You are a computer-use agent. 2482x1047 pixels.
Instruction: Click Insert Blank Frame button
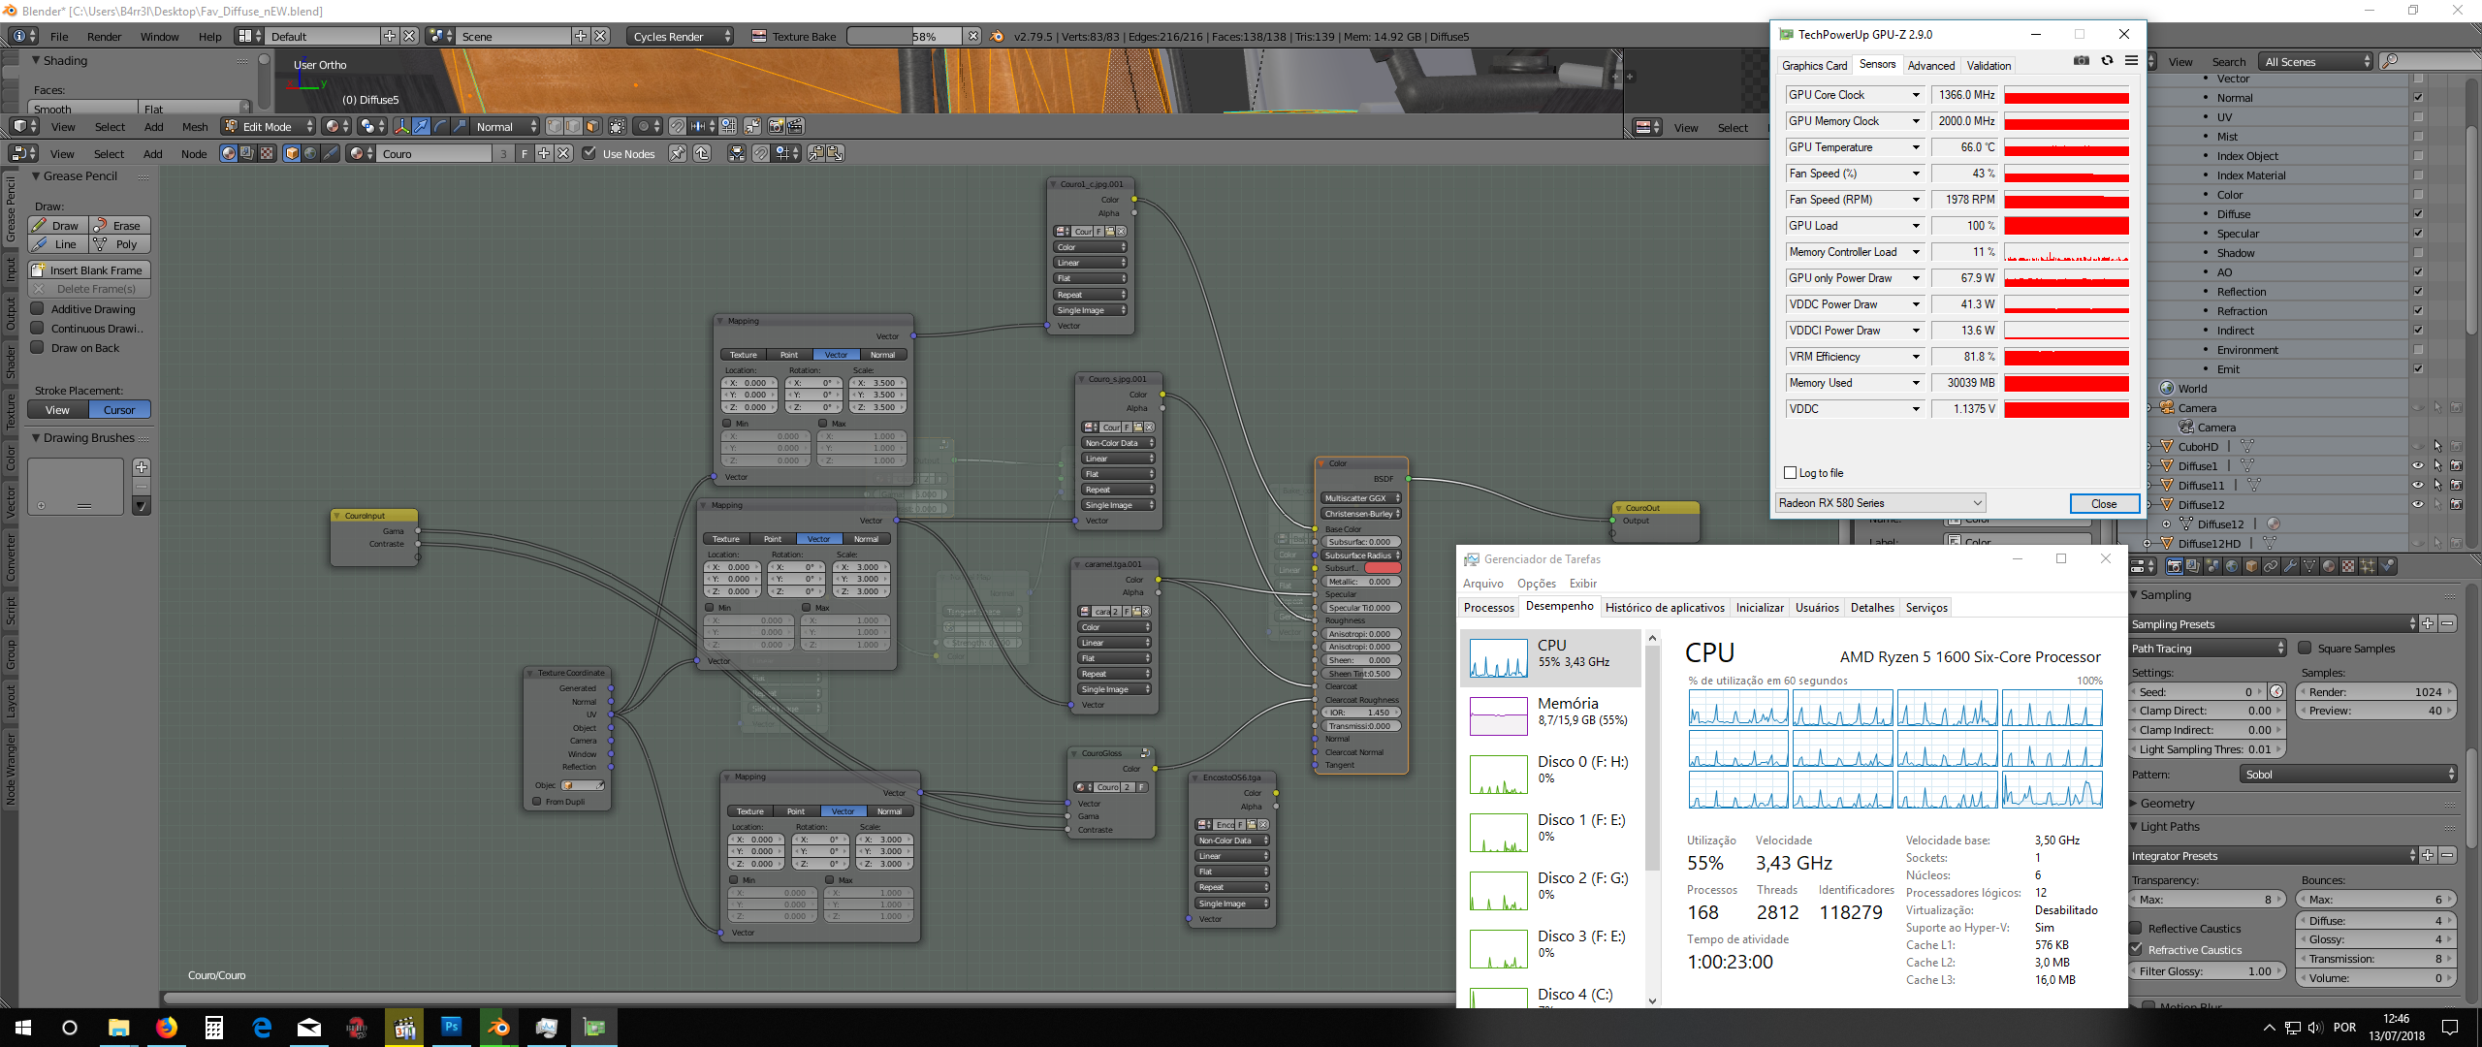point(89,270)
